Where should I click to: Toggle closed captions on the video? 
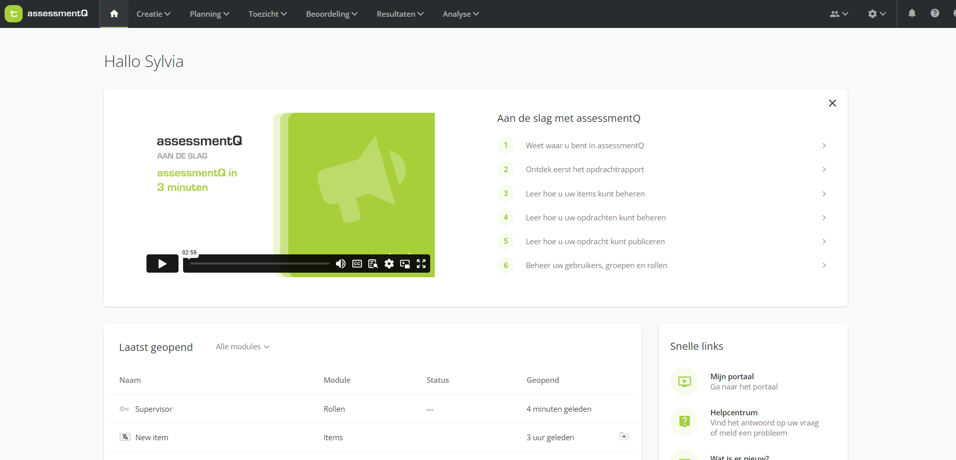pos(357,264)
